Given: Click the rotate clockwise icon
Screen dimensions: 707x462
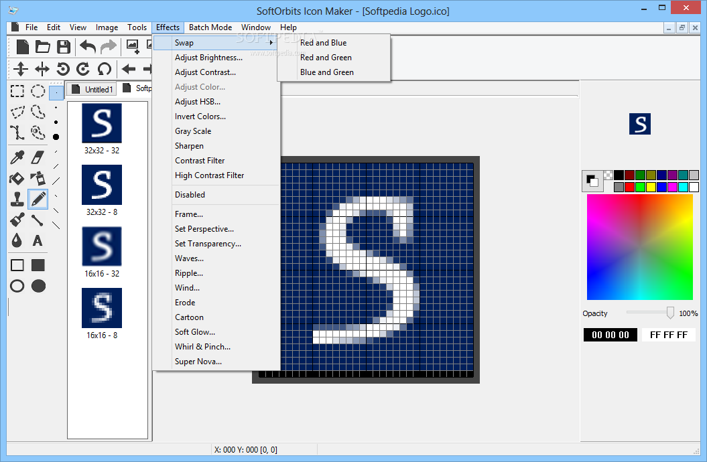Looking at the screenshot, I should [x=83, y=69].
